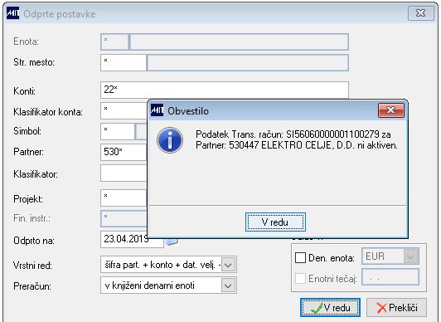Screen dimensions: 441x322
Task: Click the MIT logo in Odprte postavke title bar
Action: 12,13
